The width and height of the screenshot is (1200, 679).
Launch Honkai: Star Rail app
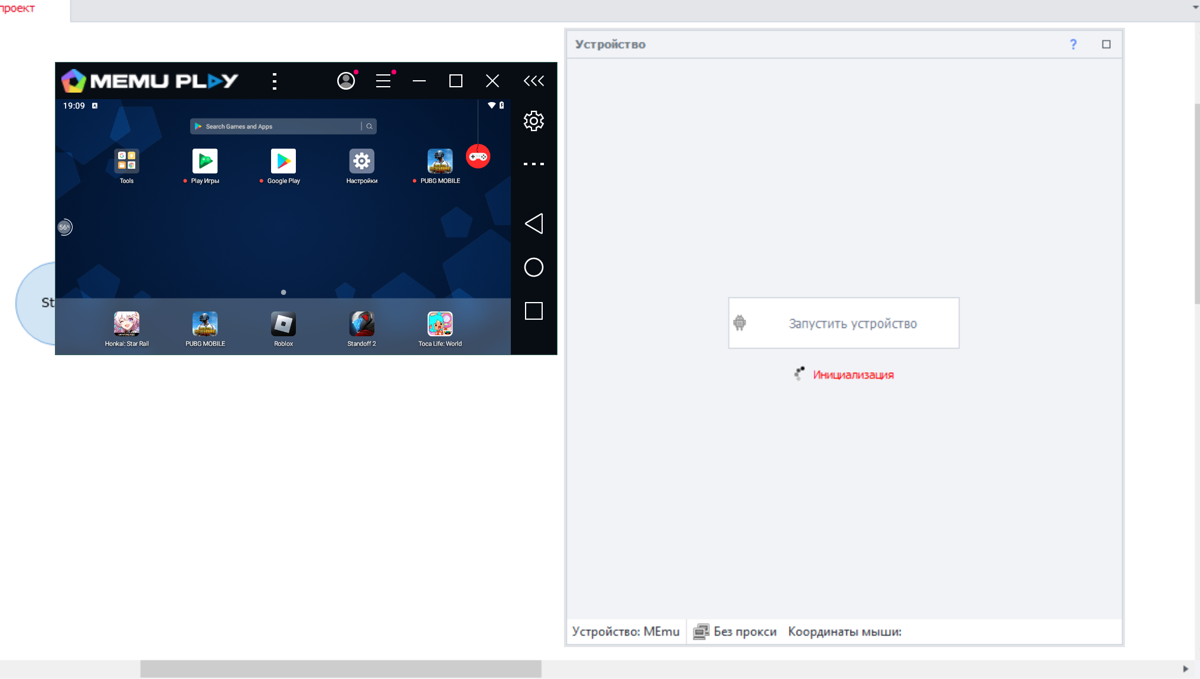click(x=126, y=324)
